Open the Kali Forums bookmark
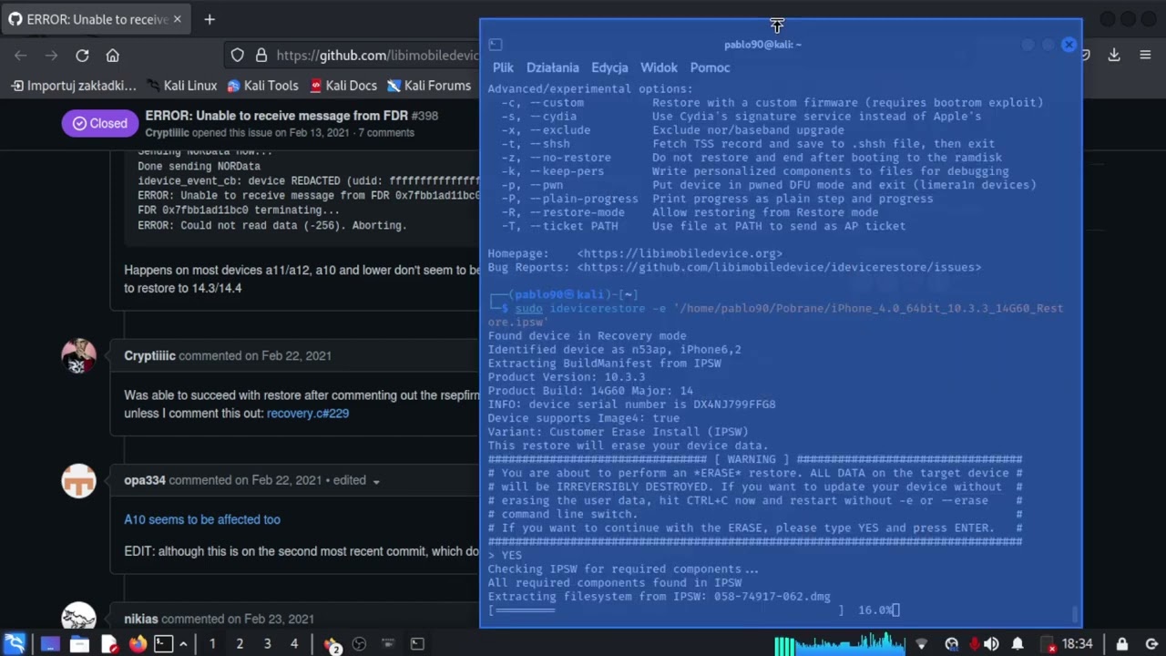1166x656 pixels. click(x=429, y=86)
